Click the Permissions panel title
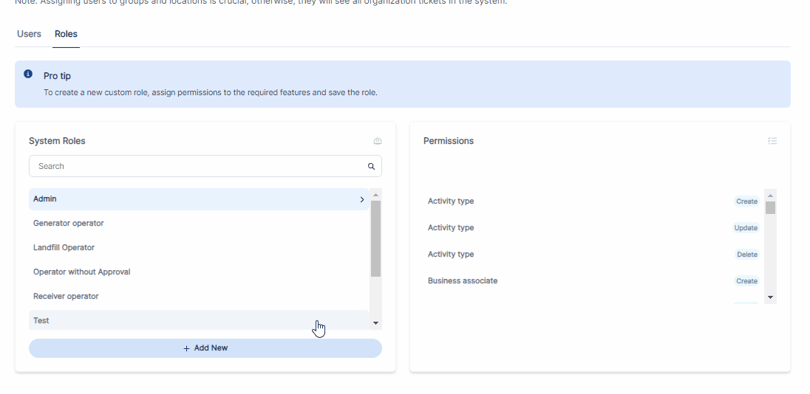 pyautogui.click(x=449, y=141)
